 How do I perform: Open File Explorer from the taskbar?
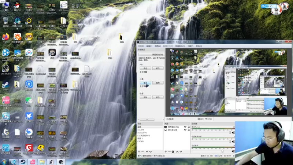[42, 162]
